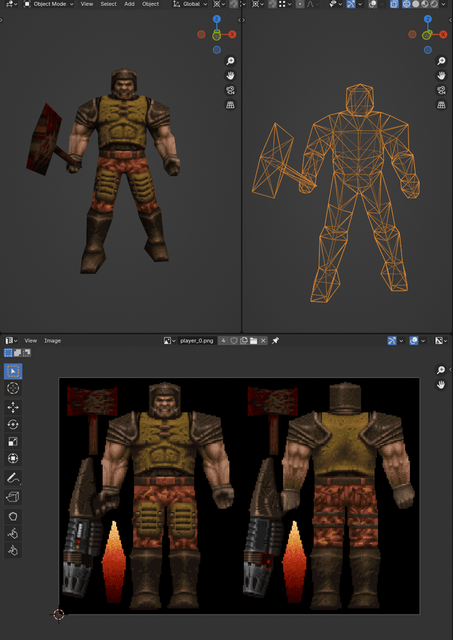Pick the Grab sculpt tool in UV toolbar

13,533
